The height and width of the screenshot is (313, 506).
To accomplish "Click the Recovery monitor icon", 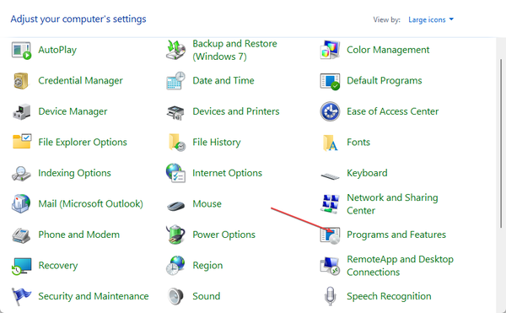I will point(21,266).
